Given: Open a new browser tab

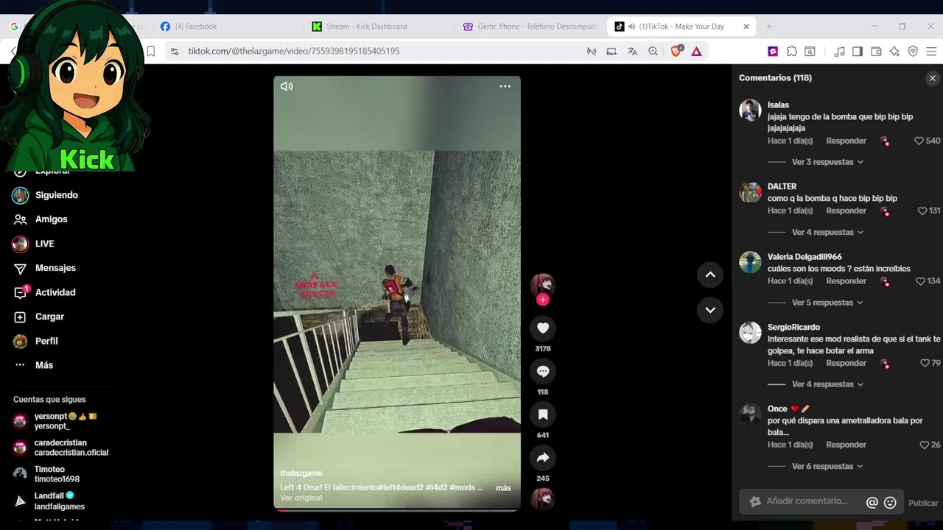Looking at the screenshot, I should pos(769,26).
